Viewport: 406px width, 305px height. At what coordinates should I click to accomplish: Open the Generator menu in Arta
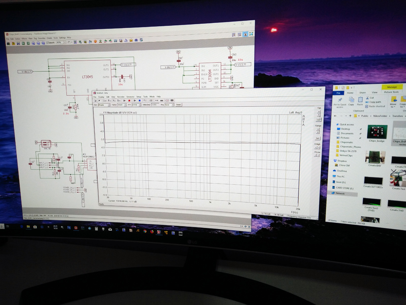130,97
